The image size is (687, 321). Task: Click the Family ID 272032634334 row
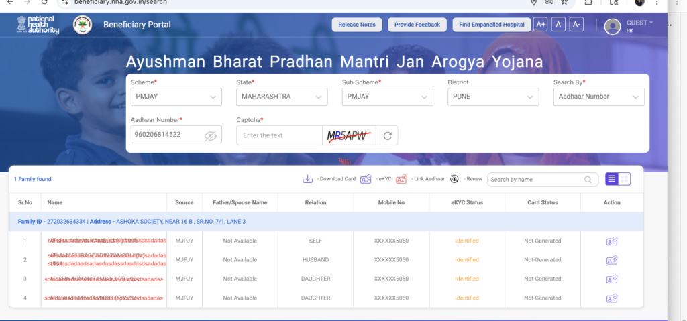326,222
